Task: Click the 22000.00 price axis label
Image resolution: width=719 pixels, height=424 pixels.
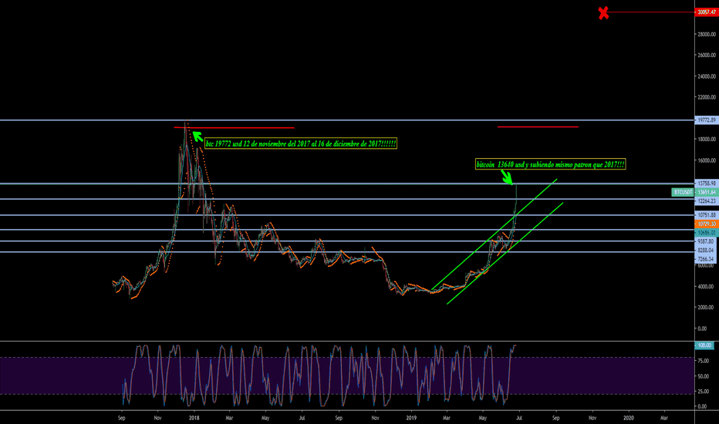Action: [x=707, y=97]
